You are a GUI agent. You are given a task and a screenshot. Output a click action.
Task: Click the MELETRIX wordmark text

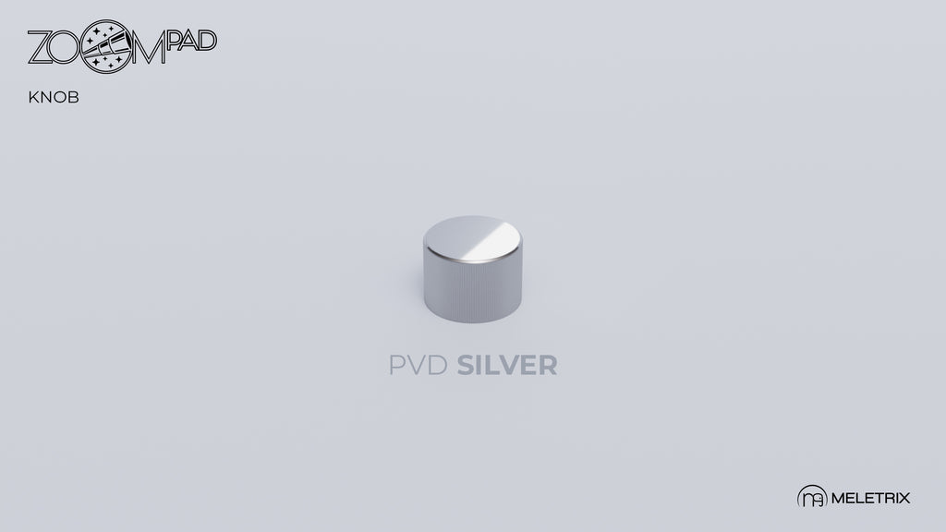click(870, 498)
